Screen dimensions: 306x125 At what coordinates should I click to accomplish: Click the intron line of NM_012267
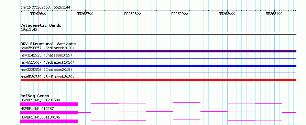[187, 111]
